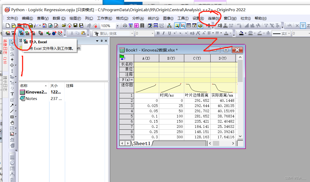Toggle the Set as Y column button
The image size is (310, 182).
303,26
